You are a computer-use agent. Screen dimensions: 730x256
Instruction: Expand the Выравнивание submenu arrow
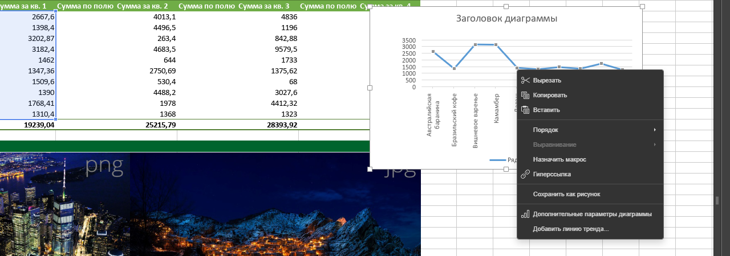coord(655,144)
